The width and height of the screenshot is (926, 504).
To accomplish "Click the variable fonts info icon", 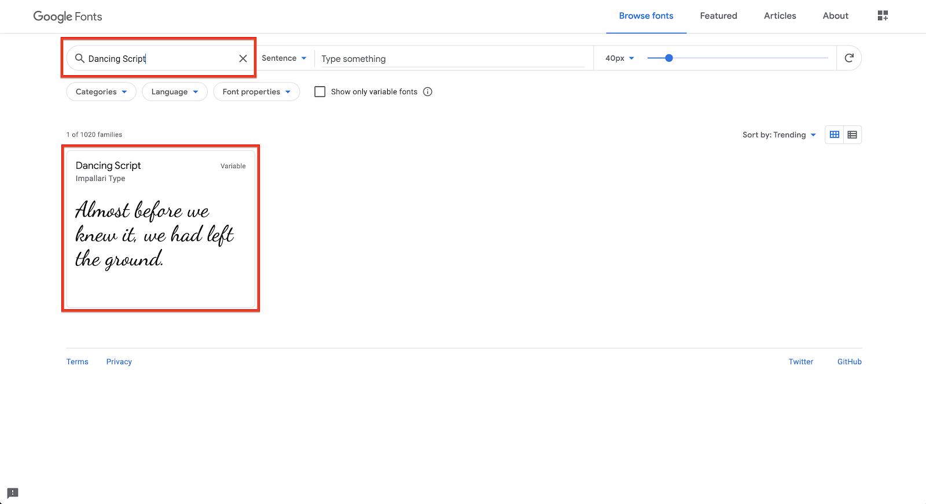I will tap(428, 92).
